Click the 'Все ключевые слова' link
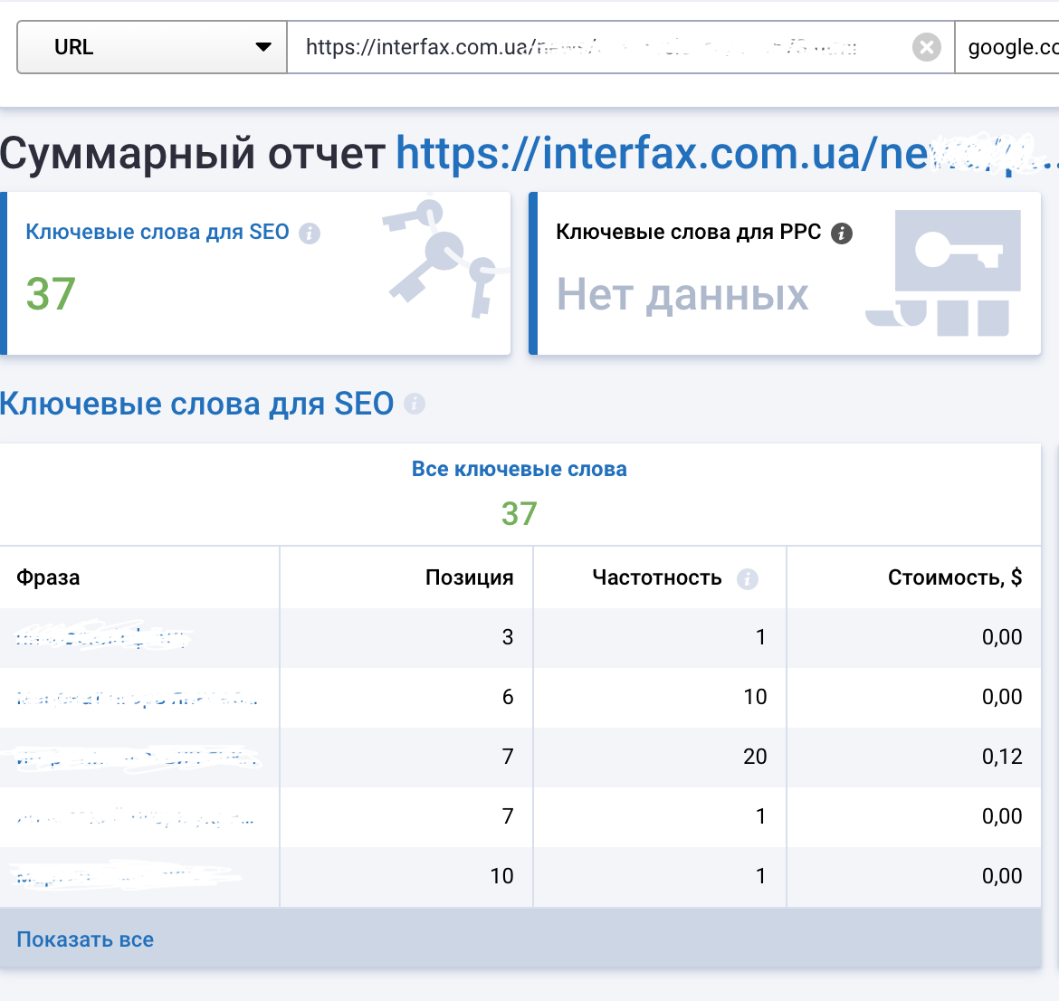Viewport: 1059px width, 1001px height. (x=520, y=469)
